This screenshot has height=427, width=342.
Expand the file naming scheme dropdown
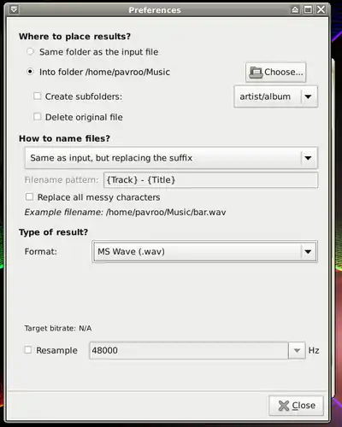[171, 158]
